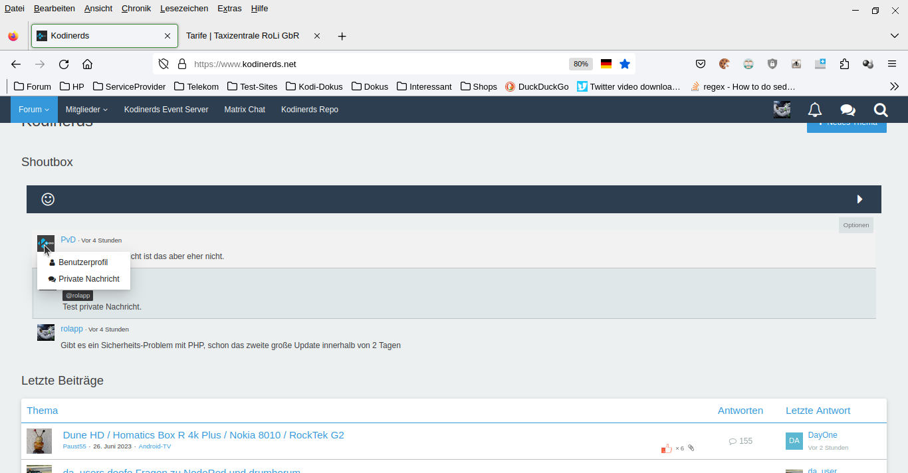Show more bookmarks chevron
Viewport: 908px width, 473px height.
pos(894,86)
